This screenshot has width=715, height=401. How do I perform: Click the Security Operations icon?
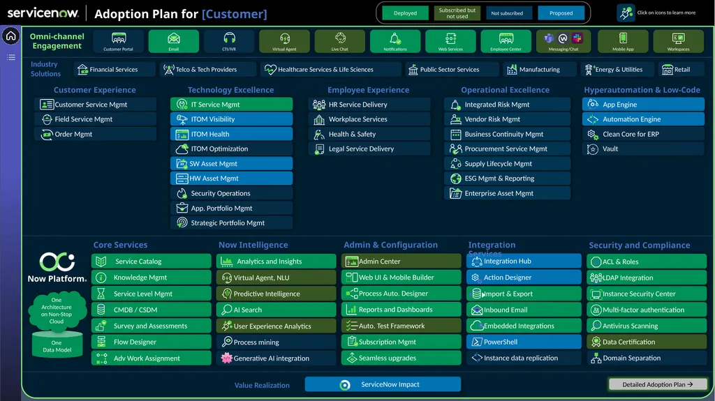(182, 193)
